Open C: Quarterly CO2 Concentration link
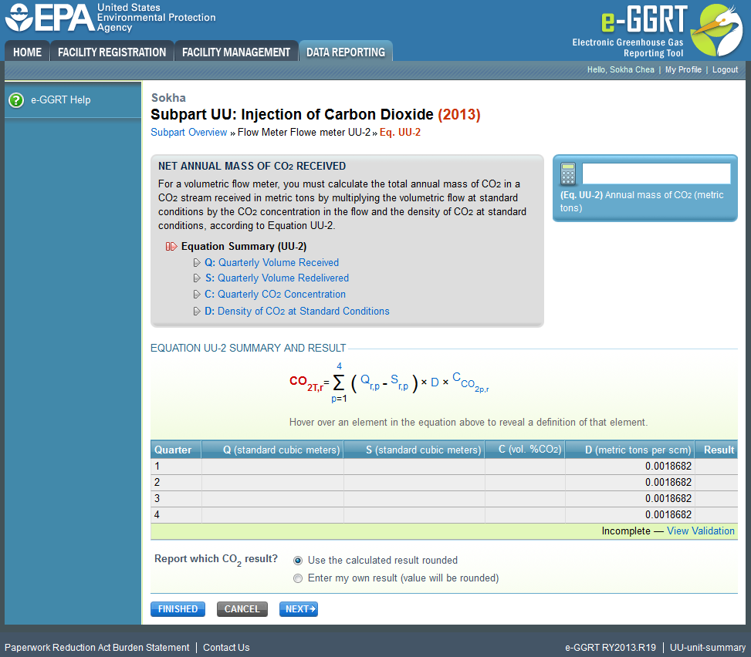 click(x=275, y=295)
